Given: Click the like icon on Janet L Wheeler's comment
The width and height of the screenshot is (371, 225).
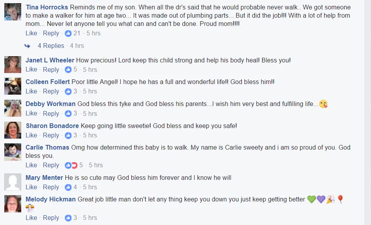Looking at the screenshot, I should (x=68, y=70).
